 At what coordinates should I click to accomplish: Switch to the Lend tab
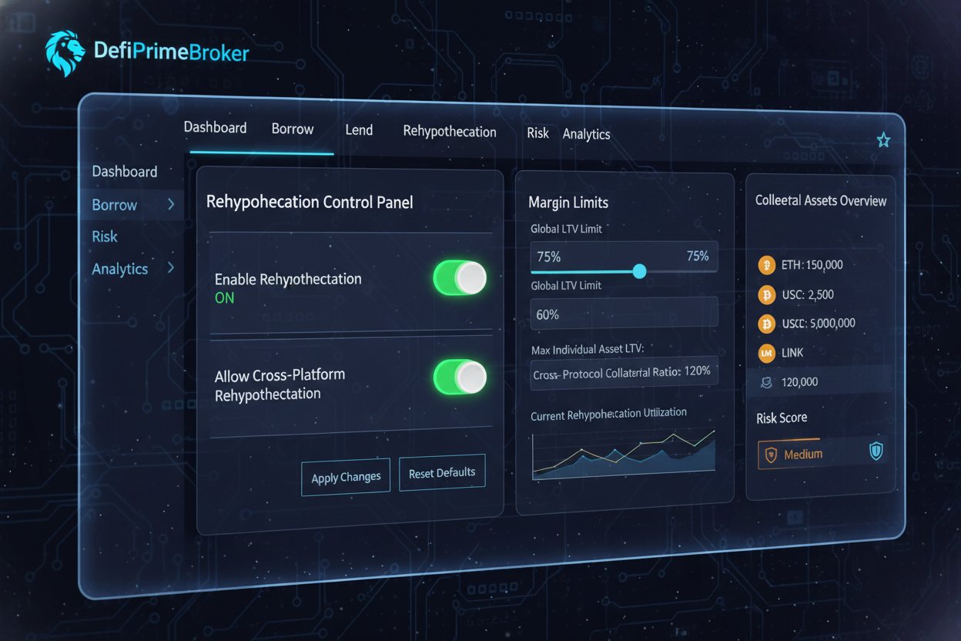359,130
